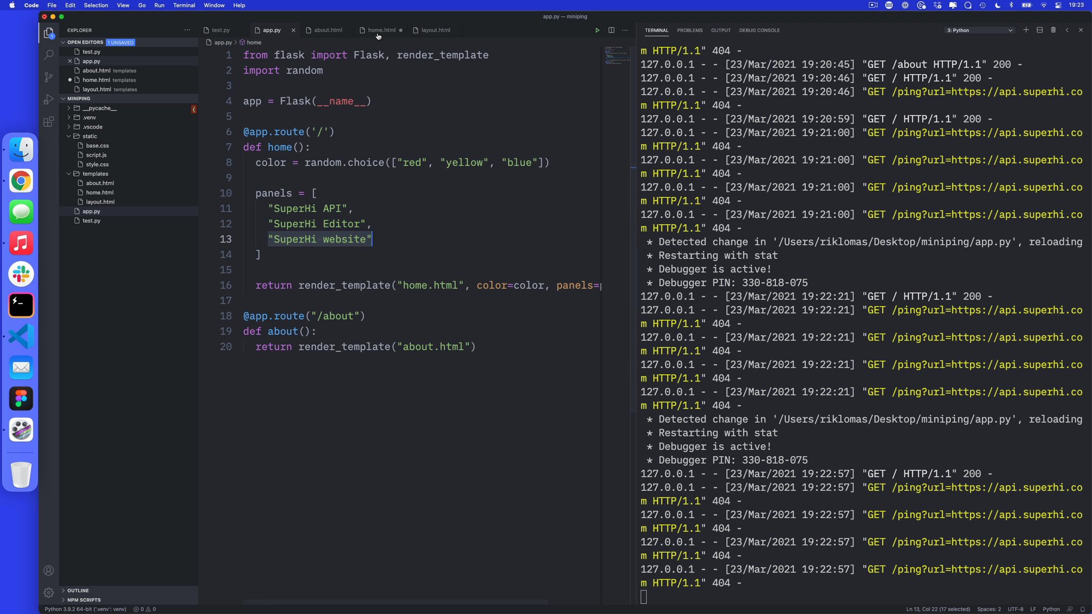Open style.css in the file explorer

(97, 165)
